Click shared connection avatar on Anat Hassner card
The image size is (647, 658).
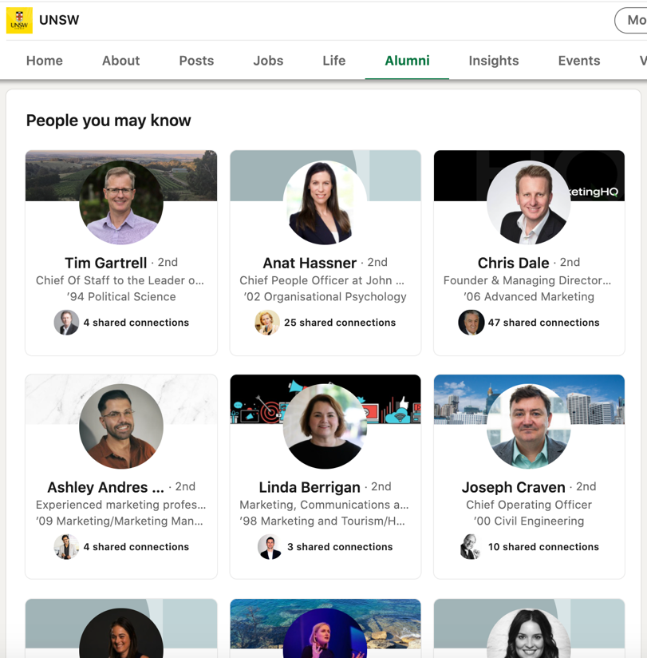click(267, 323)
